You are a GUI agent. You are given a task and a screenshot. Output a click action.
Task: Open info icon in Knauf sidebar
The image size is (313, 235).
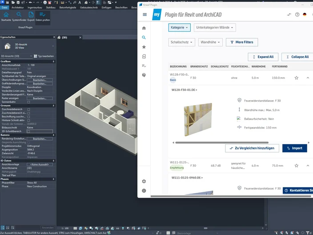click(x=144, y=190)
